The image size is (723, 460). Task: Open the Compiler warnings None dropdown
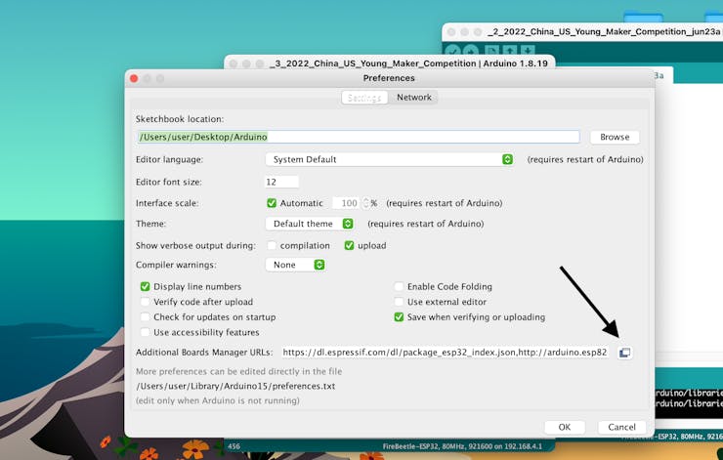point(295,265)
